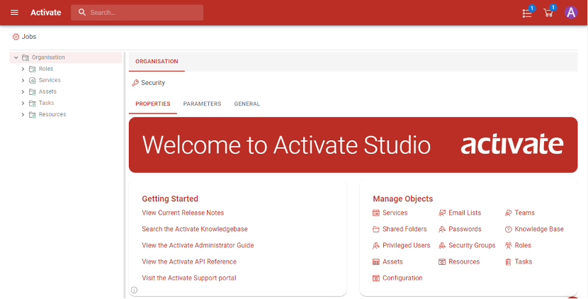588x299 pixels.
Task: Expand the Roles tree node
Action: tap(23, 69)
